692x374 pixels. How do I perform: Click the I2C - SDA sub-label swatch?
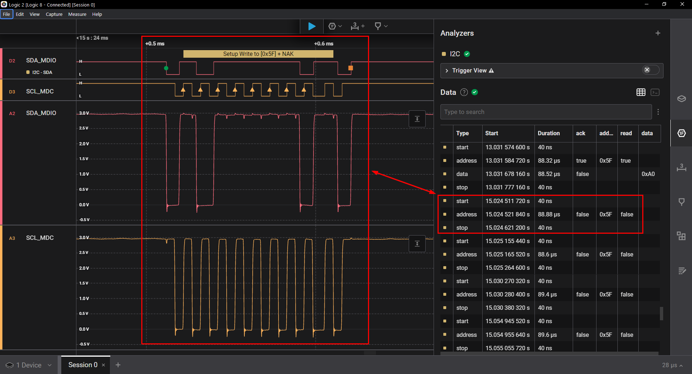pyautogui.click(x=28, y=72)
